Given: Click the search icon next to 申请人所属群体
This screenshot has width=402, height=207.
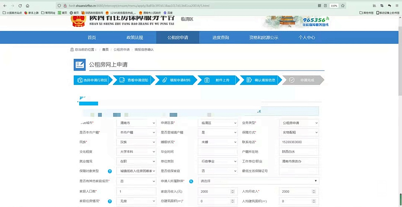Looking at the screenshot, I should [191, 181].
